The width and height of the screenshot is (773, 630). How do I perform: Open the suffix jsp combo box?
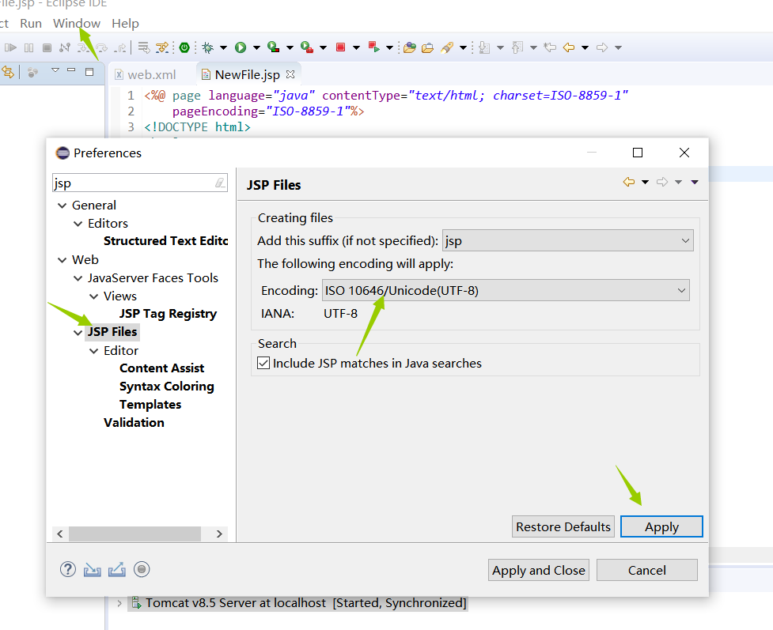point(567,240)
